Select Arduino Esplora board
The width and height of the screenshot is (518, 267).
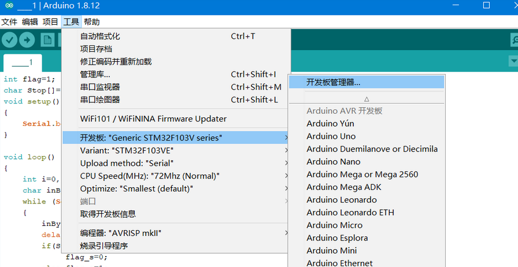click(x=367, y=238)
